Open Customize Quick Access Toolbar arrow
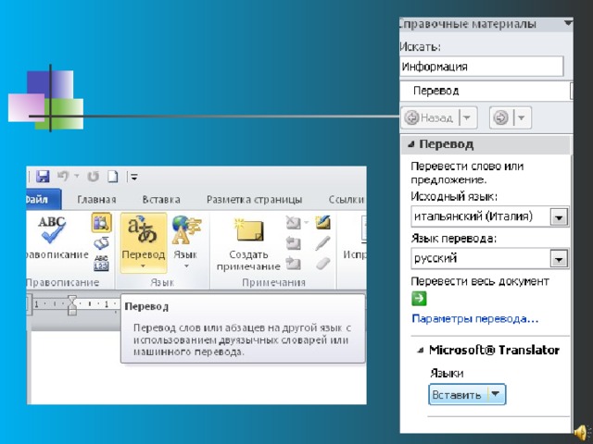This screenshot has width=593, height=444. pos(134,177)
